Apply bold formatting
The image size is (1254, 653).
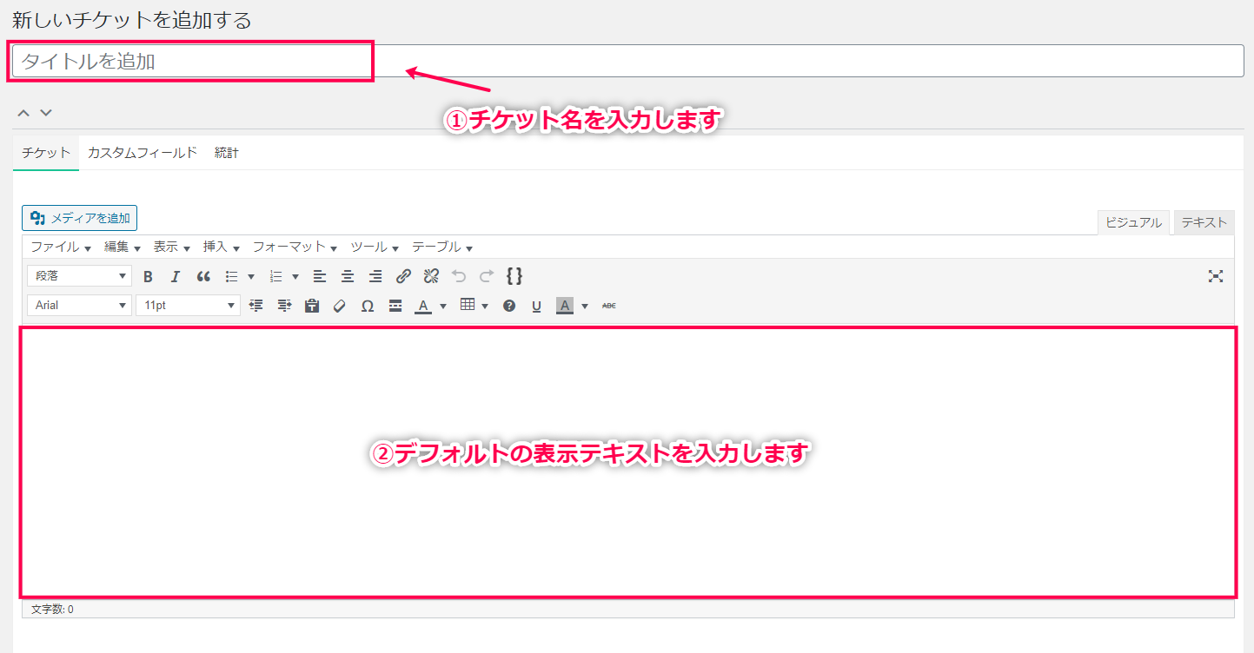[x=148, y=276]
